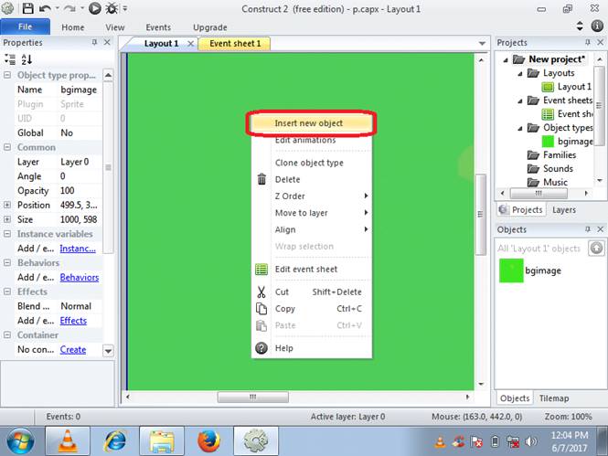The image size is (608, 456).
Task: Open the File menu
Action: [26, 27]
